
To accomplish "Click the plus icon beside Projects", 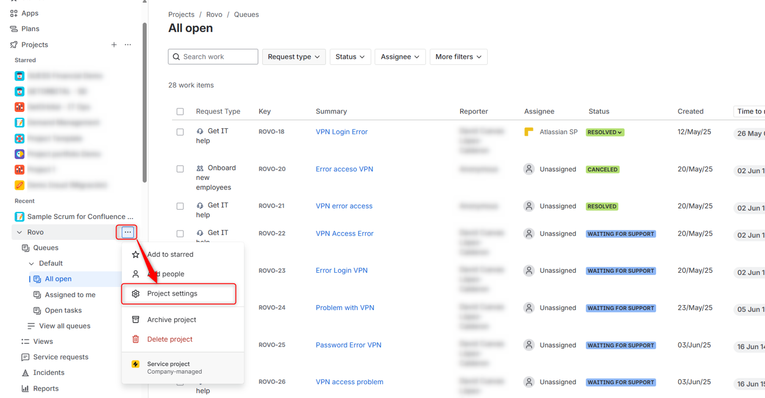I will pyautogui.click(x=114, y=45).
